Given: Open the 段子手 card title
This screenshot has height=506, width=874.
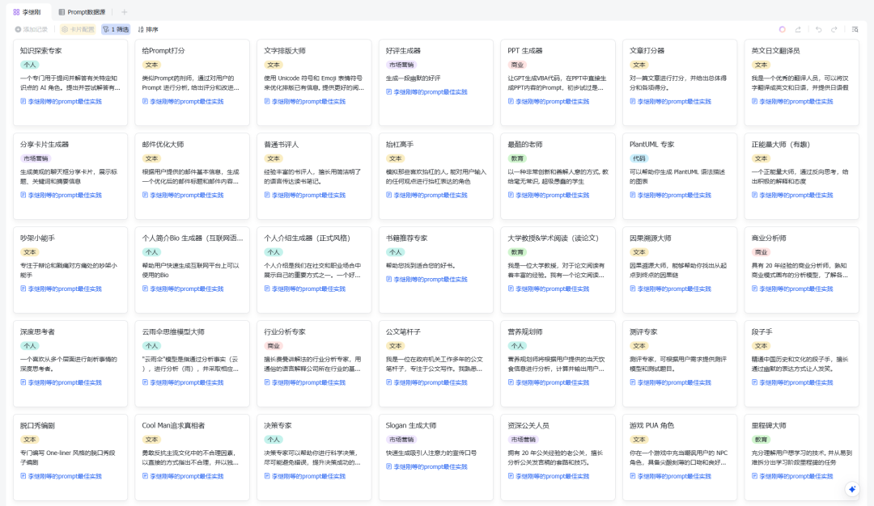Looking at the screenshot, I should tap(762, 331).
